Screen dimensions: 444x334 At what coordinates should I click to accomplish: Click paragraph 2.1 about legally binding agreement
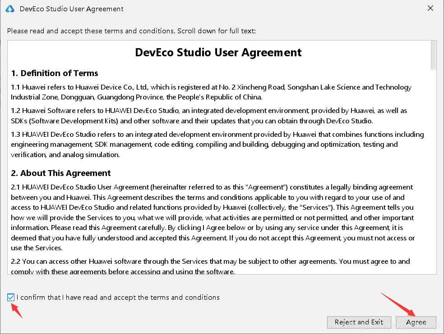click(x=213, y=217)
